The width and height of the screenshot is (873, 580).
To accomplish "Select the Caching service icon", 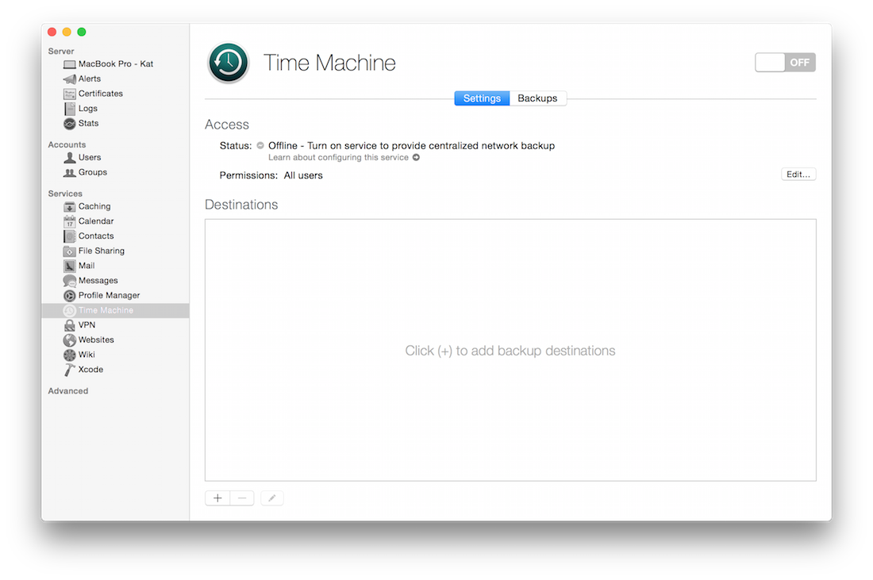I will [70, 206].
